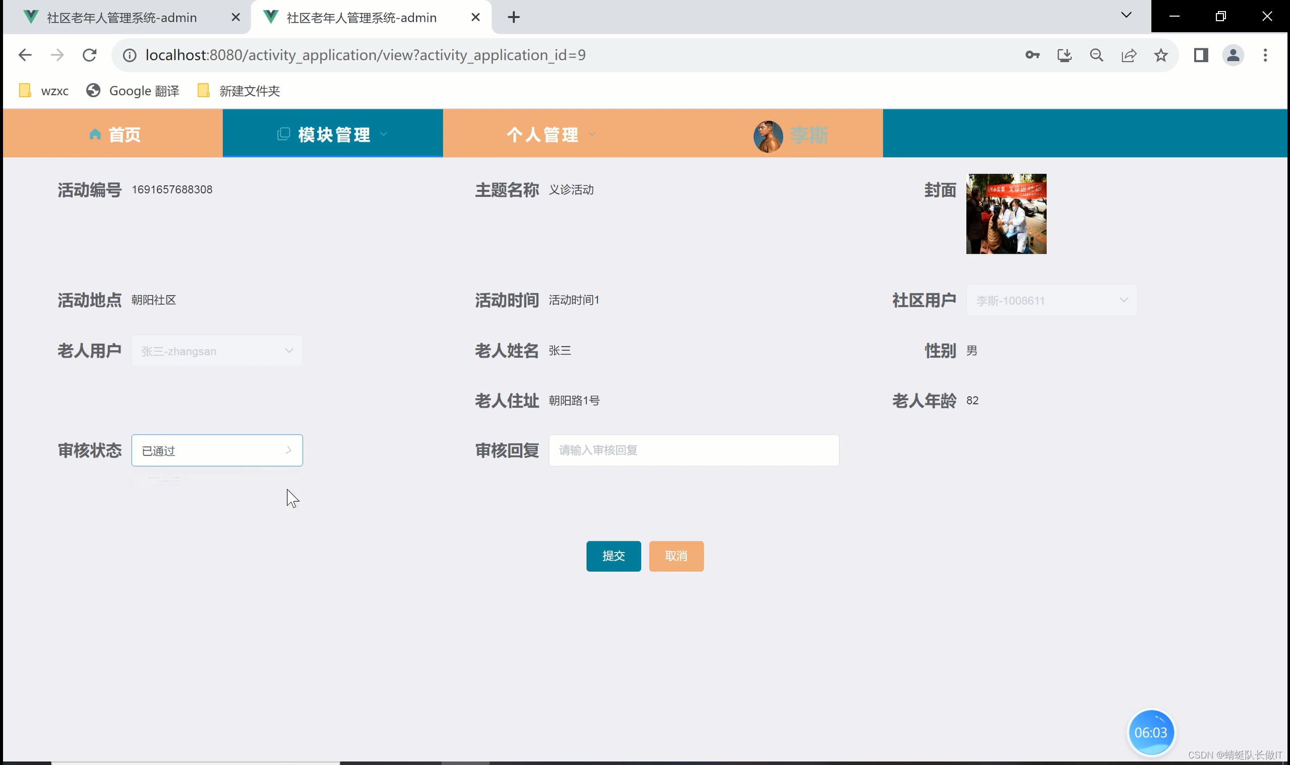Expand the 审核状态 已通过 dropdown
1290x765 pixels.
pos(217,451)
